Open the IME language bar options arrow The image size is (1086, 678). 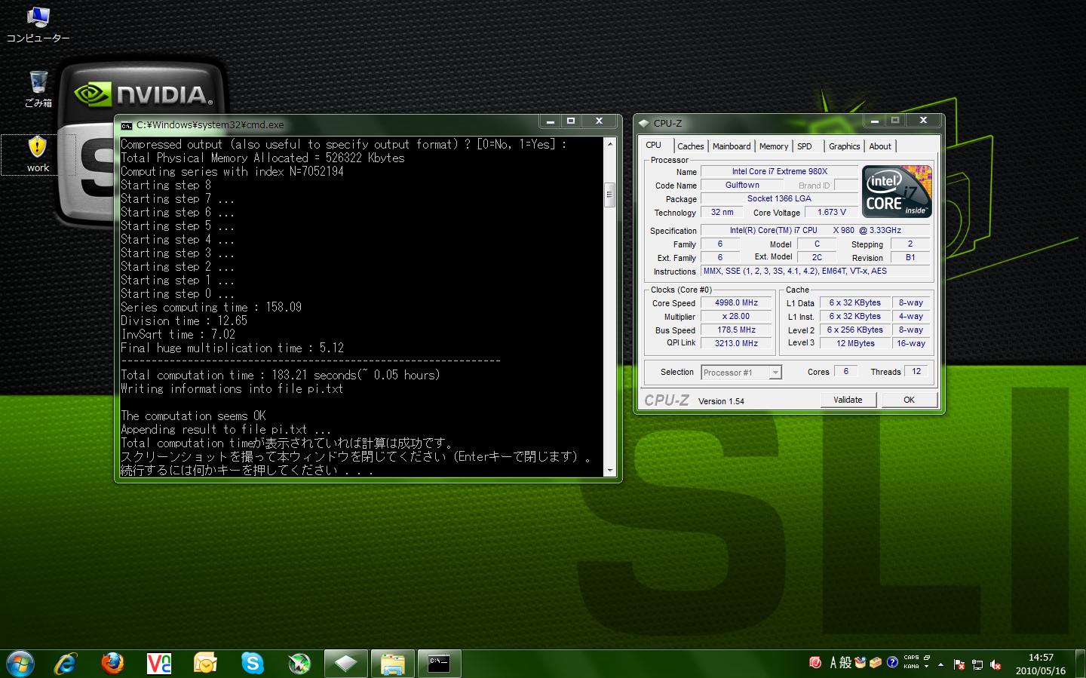pyautogui.click(x=926, y=667)
